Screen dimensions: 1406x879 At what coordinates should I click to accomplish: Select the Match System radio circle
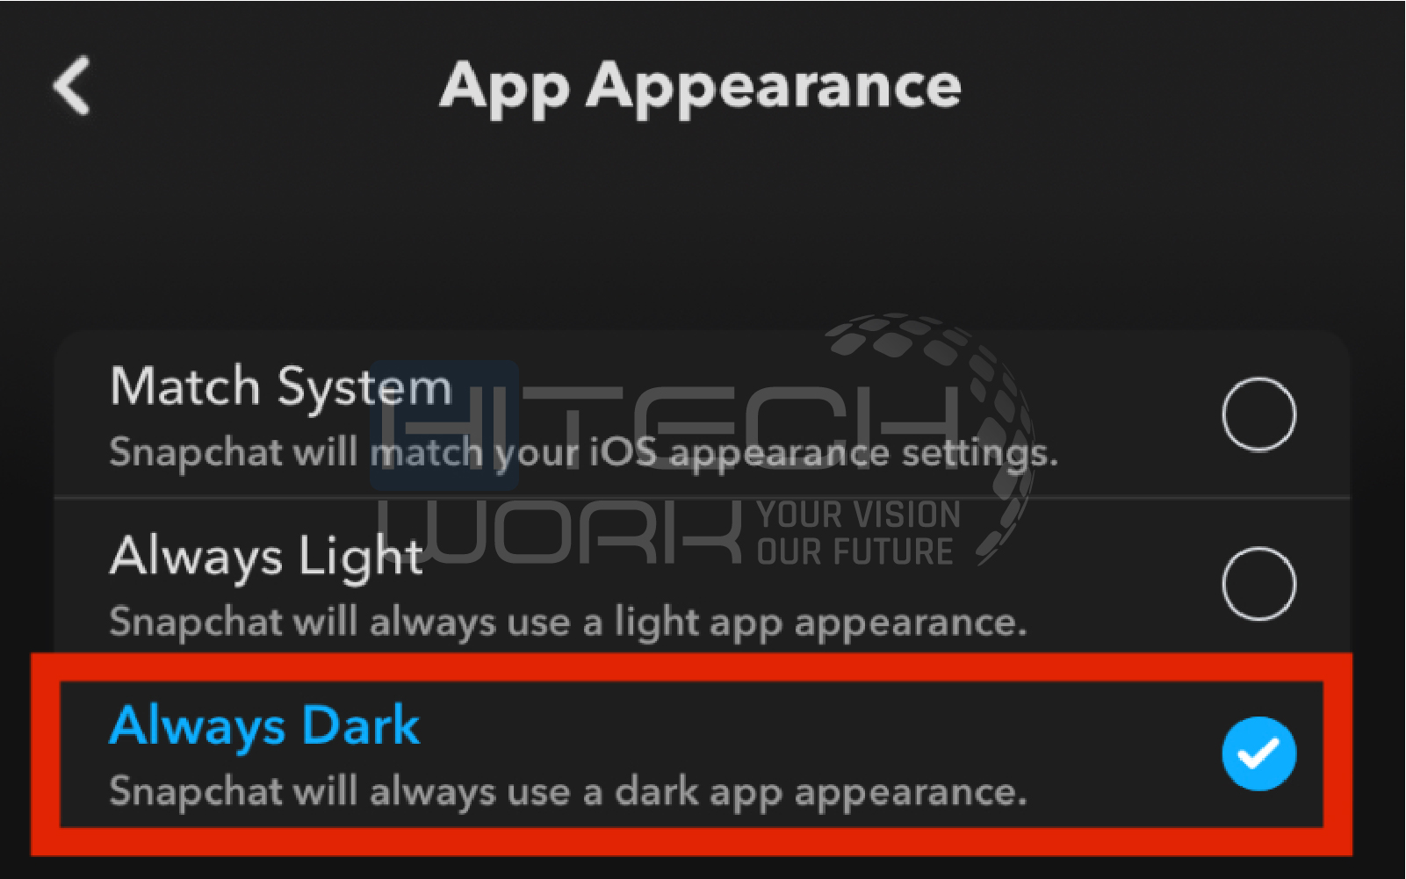1258,414
